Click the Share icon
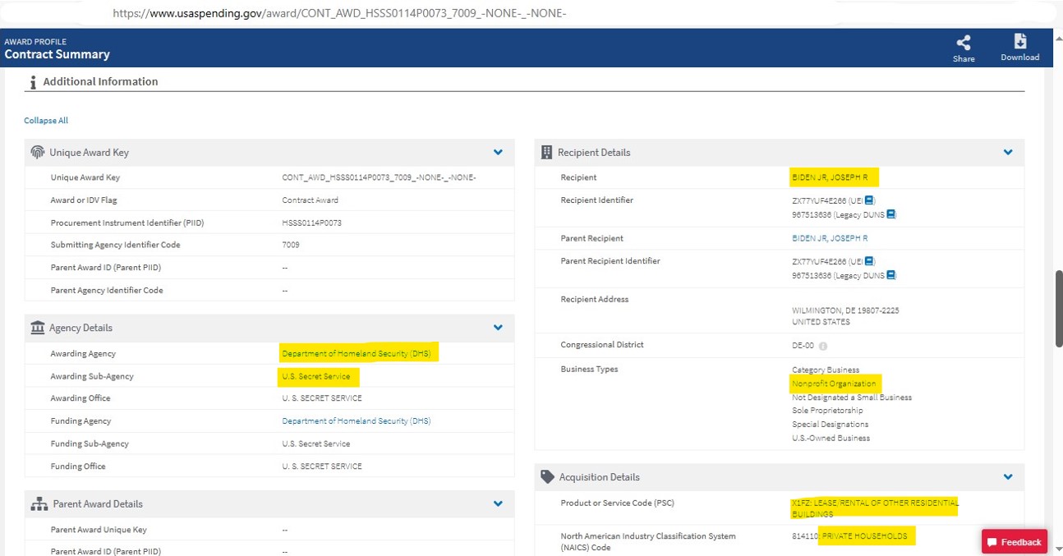Viewport: 1063px width, 556px height. (964, 43)
